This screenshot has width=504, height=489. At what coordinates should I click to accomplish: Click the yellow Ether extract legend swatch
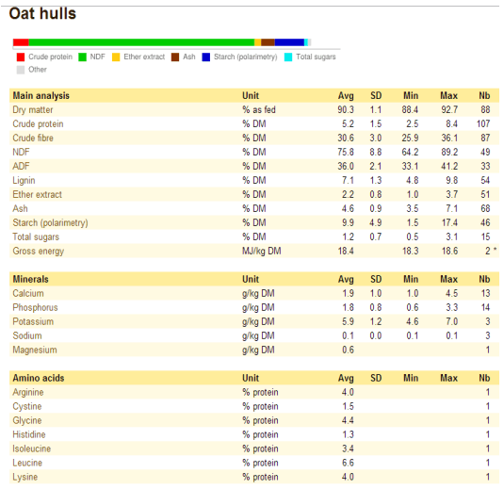coord(116,57)
